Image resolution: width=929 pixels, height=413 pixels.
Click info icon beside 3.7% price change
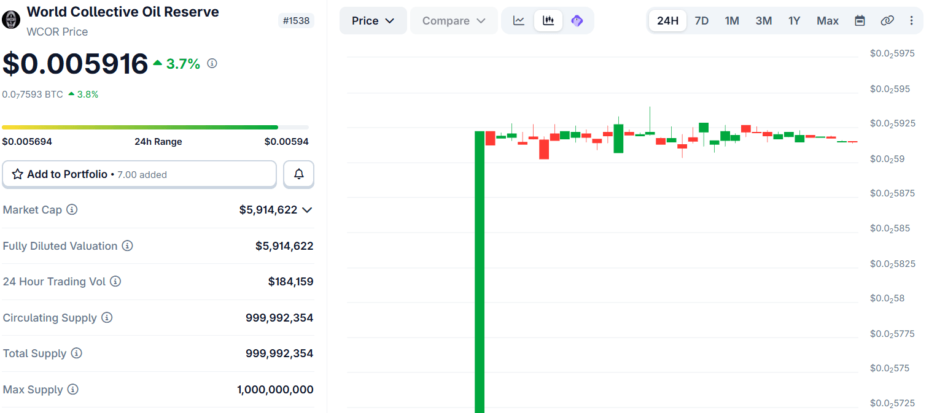(x=212, y=63)
